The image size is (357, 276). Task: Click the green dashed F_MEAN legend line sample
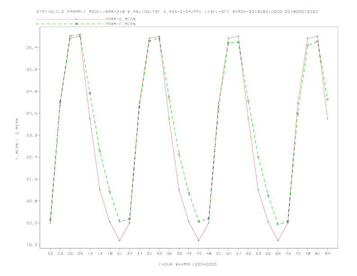tap(70, 24)
